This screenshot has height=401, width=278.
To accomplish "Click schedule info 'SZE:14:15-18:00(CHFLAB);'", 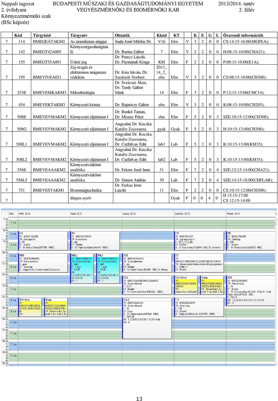I will pos(248,180).
